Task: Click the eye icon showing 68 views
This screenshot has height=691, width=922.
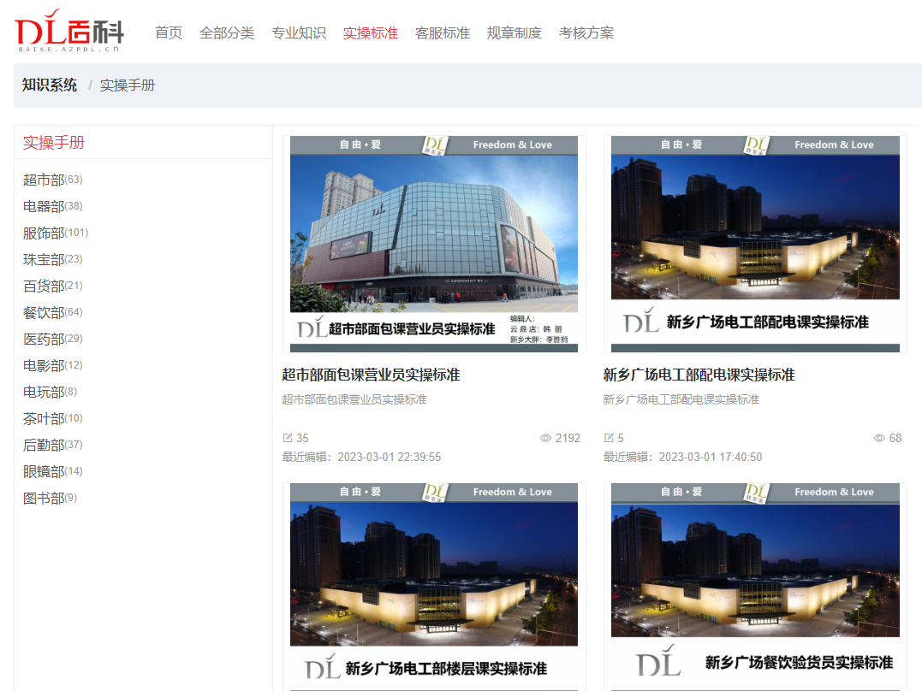Action: pyautogui.click(x=879, y=438)
